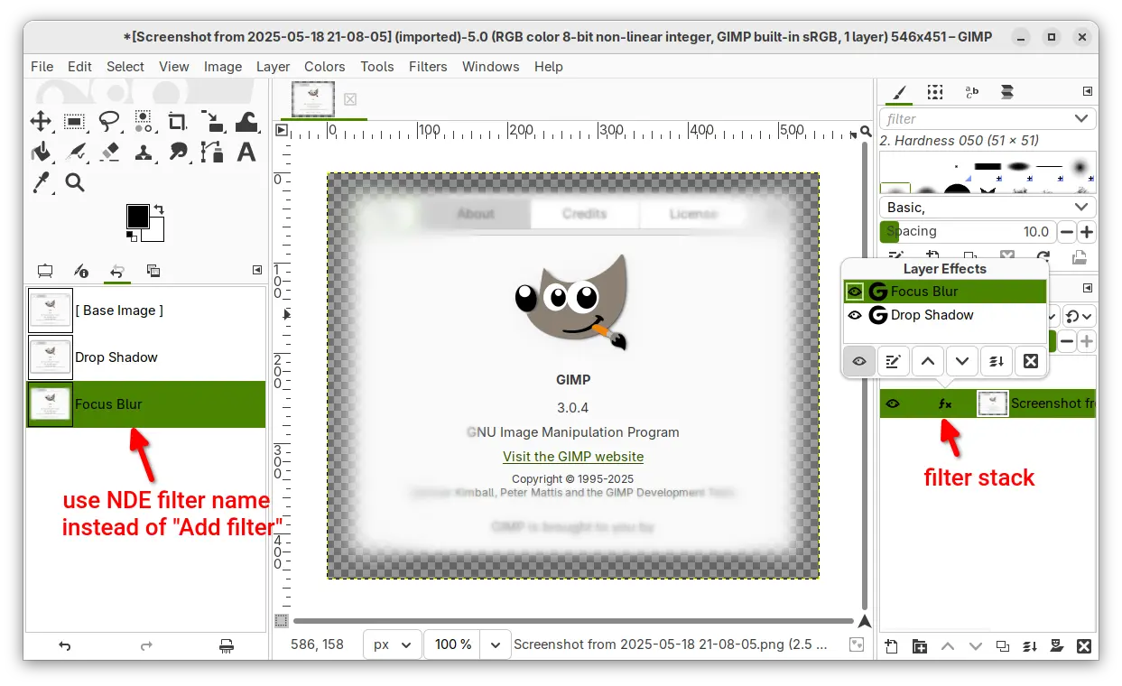
Task: Clear undo history with the shredder icon
Action: click(x=227, y=645)
